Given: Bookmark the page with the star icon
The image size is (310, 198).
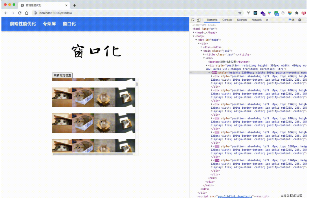Looking at the screenshot, I should pos(240,13).
